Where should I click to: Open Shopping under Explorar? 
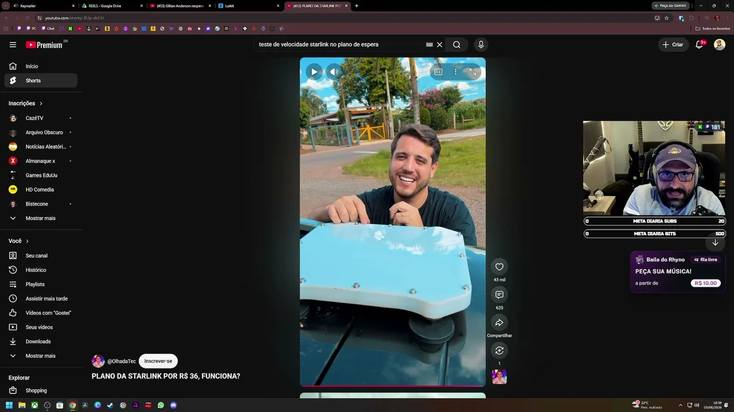click(x=41, y=390)
